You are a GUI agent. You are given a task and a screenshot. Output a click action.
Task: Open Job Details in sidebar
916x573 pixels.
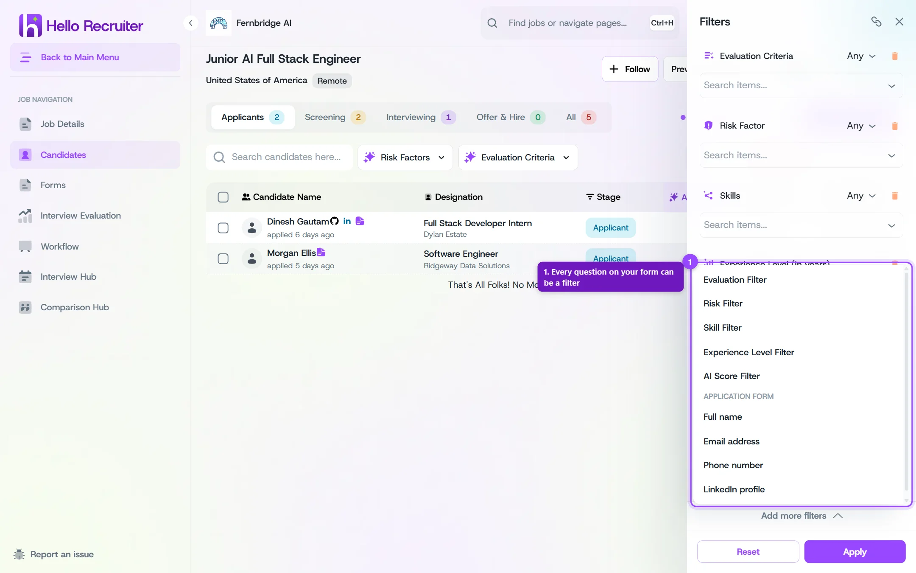(x=95, y=124)
